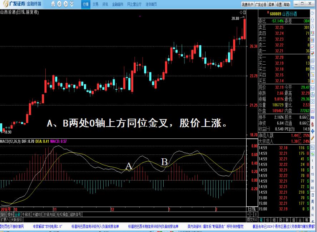Expand the 扩展 panel at bottom left
Screen dimensions: 317x232
tap(4, 219)
